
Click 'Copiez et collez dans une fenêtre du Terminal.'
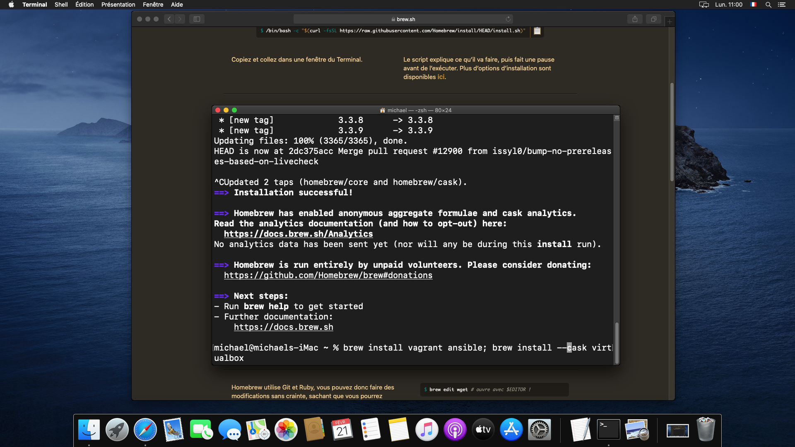point(297,60)
